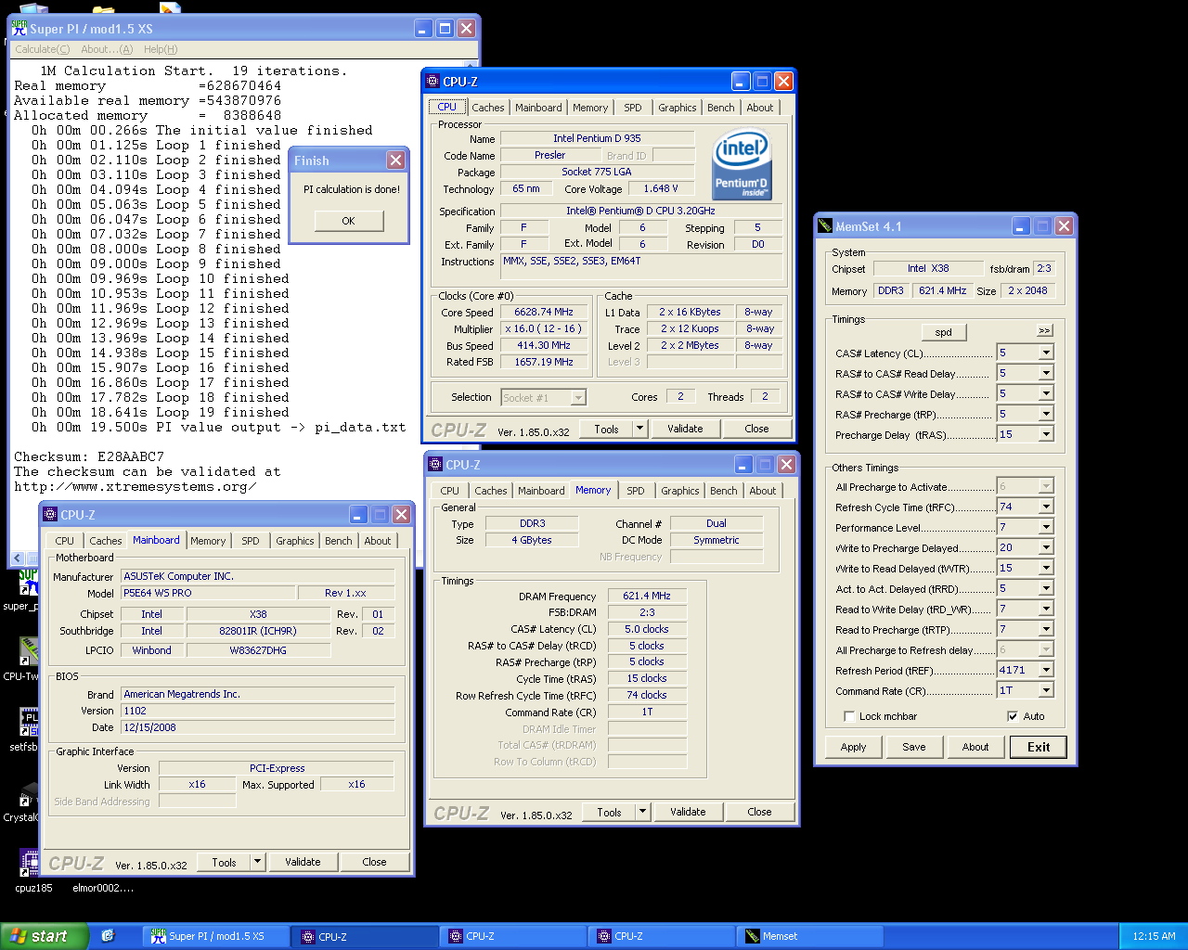The width and height of the screenshot is (1188, 950).
Task: Click the Super PI title bar icon
Action: [19, 28]
